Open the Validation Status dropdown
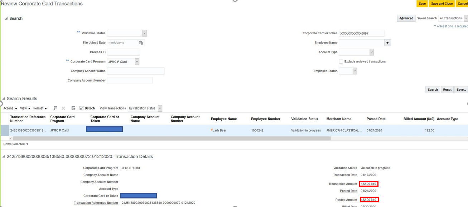468x207 pixels. click(144, 33)
